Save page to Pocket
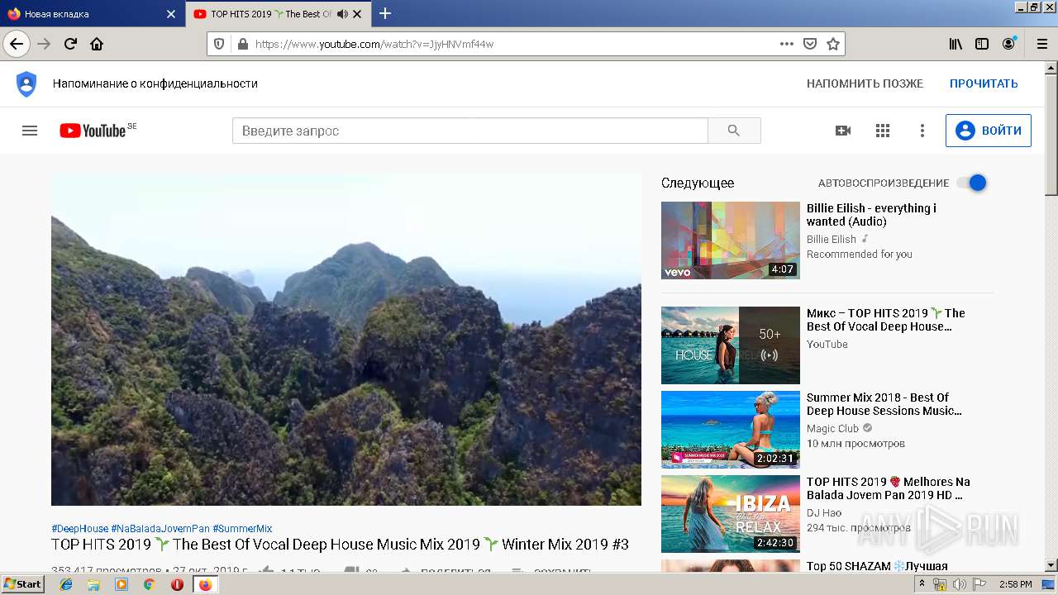This screenshot has width=1058, height=595. click(810, 44)
